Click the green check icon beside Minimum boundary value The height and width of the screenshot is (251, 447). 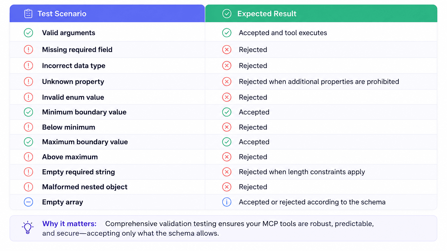(x=29, y=112)
